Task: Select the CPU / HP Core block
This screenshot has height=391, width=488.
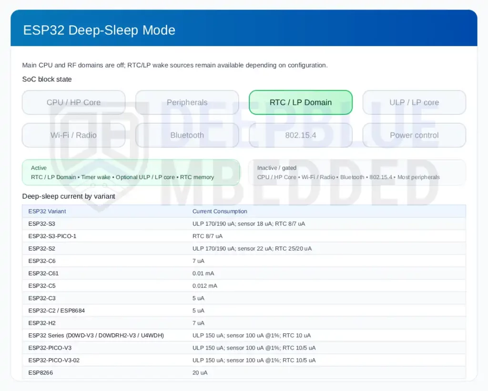Action: pos(74,102)
